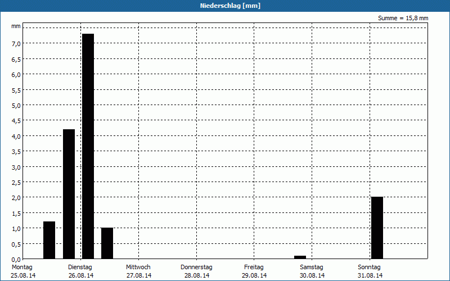
Task: Click the 4,0 y-axis value
Action: [16, 136]
